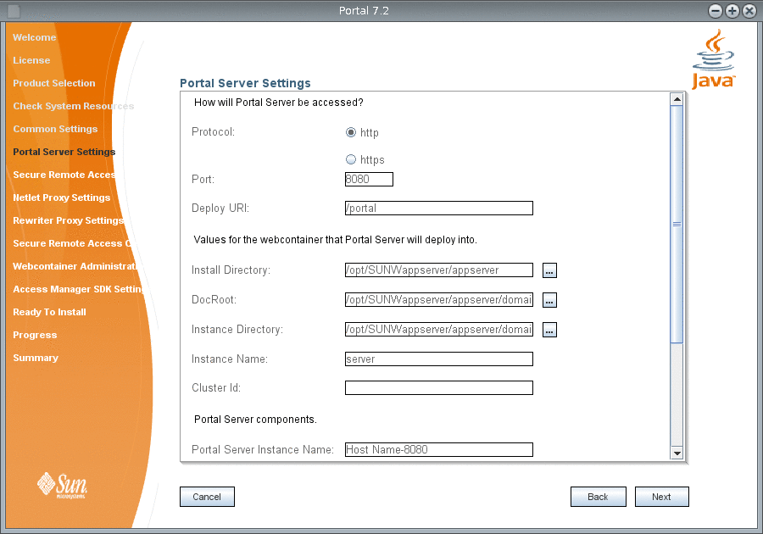This screenshot has width=763, height=534.
Task: Click the Deploy URI field
Action: 439,209
